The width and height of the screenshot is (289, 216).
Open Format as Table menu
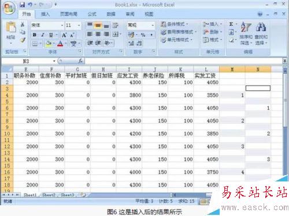pos(179,32)
